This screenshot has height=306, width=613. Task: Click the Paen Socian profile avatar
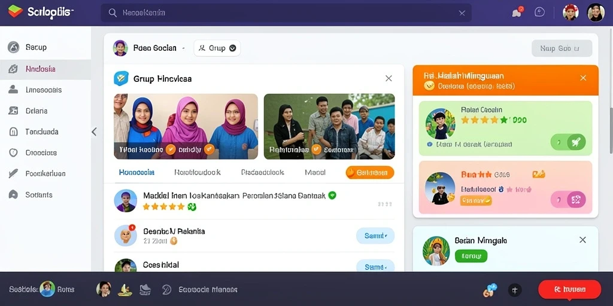pyautogui.click(x=120, y=48)
